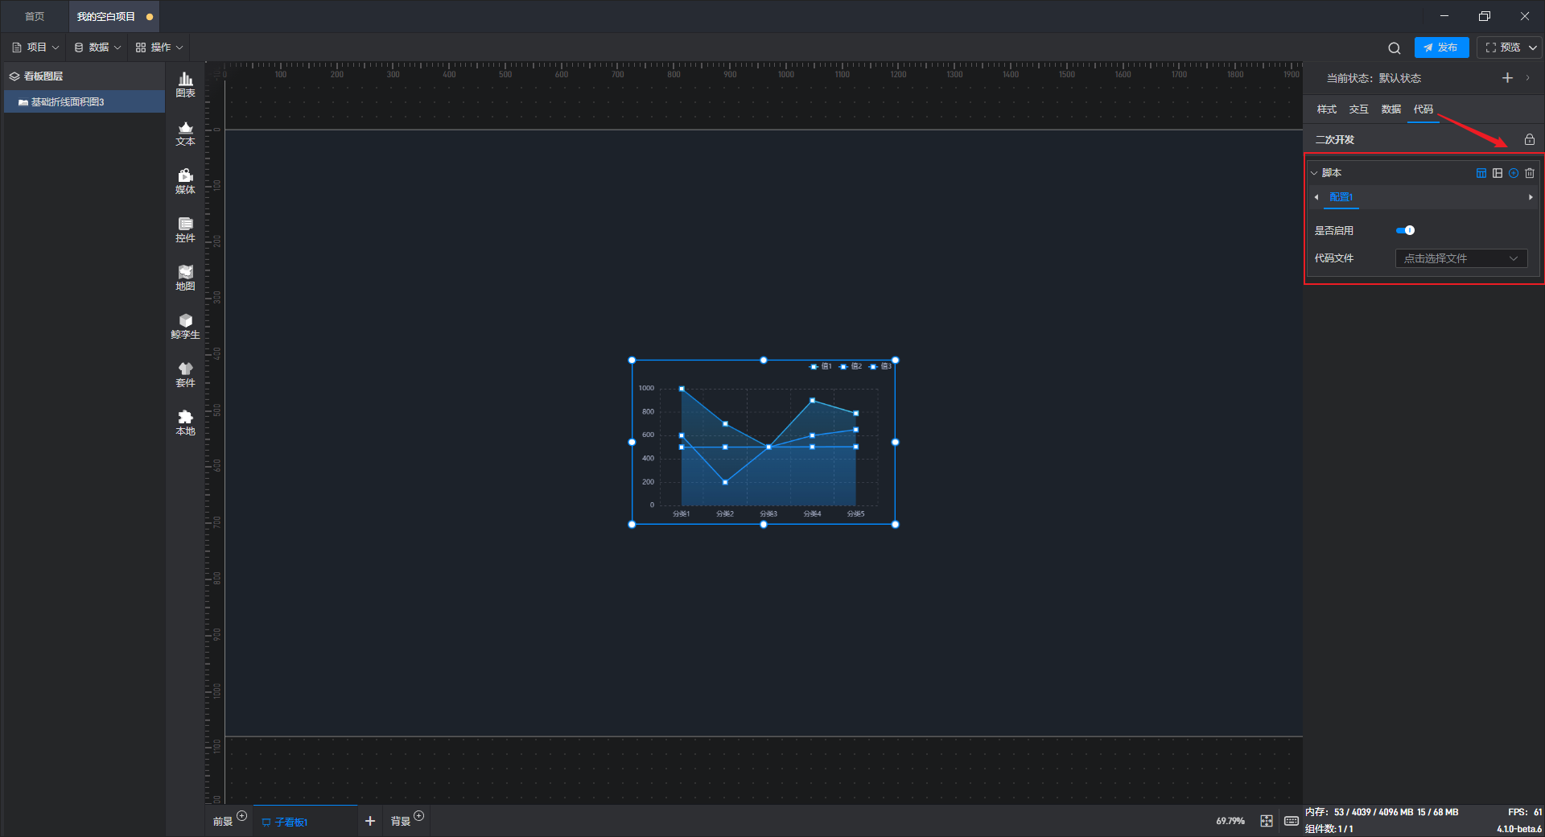Click the blue table layout icon in 脚本
The image size is (1545, 837).
tap(1481, 173)
